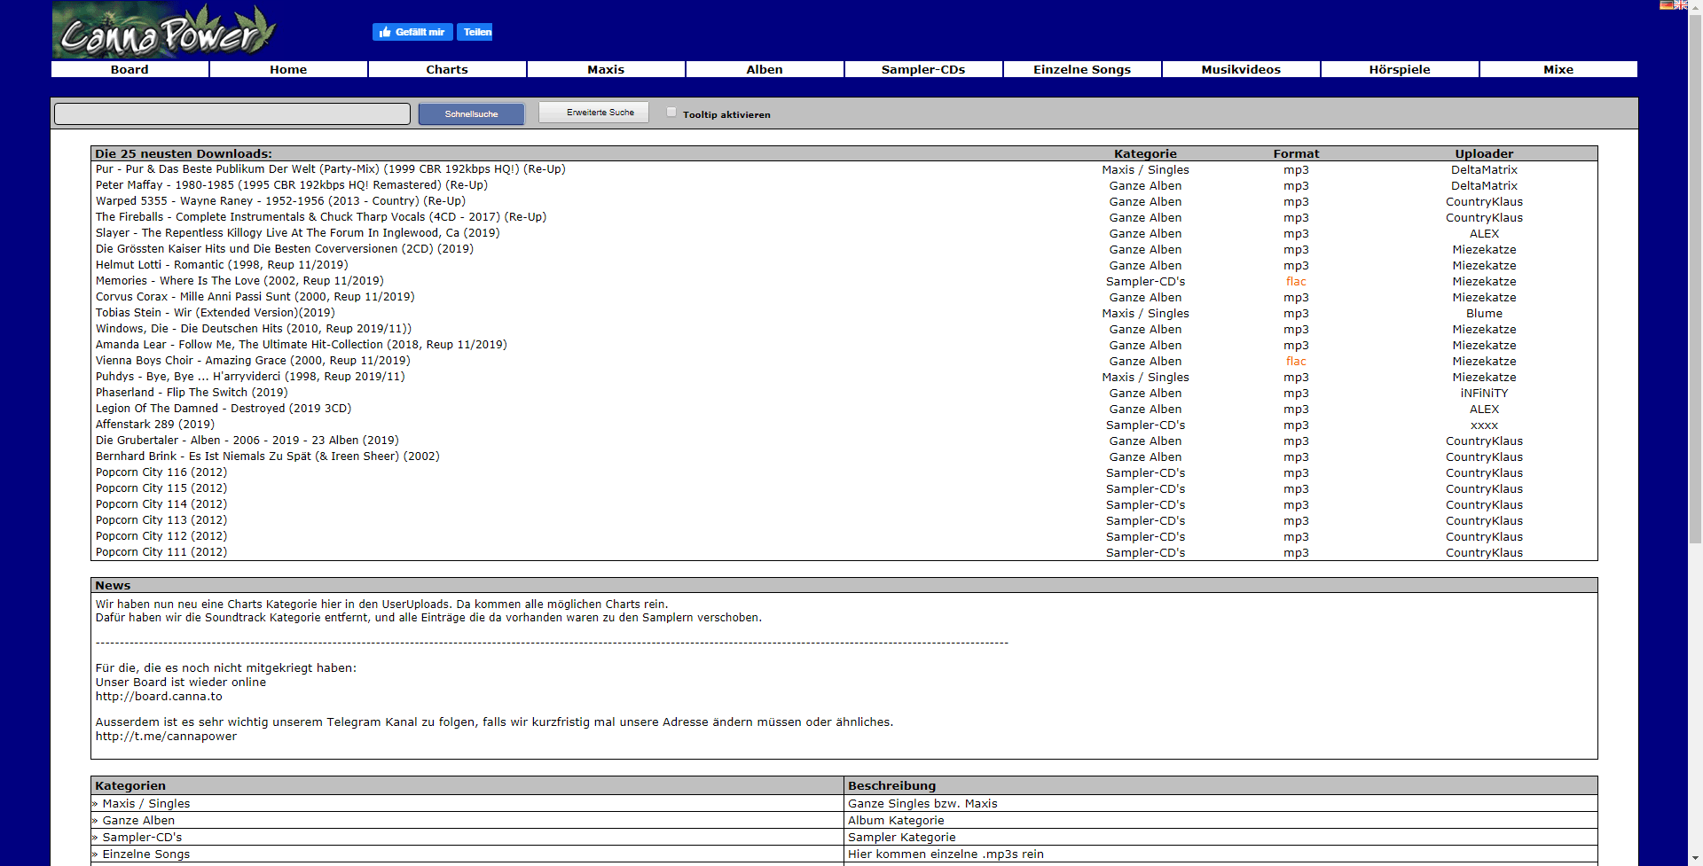Open Windows, Die - Die Deutschen Hits
The width and height of the screenshot is (1703, 866).
click(254, 329)
